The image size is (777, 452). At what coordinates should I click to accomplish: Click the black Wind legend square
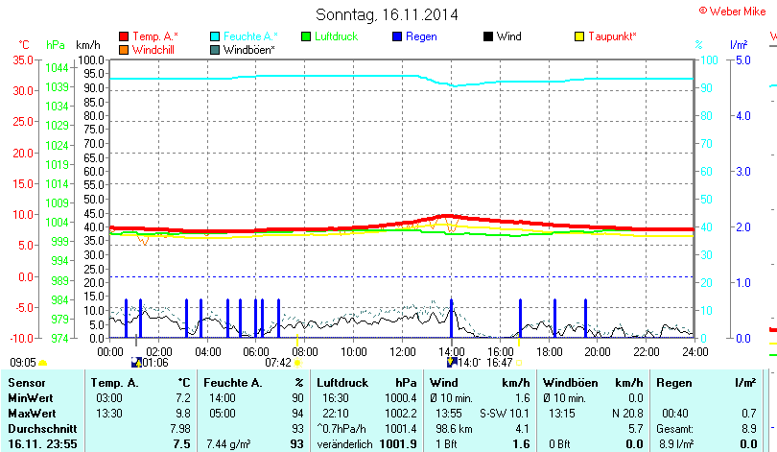(488, 36)
